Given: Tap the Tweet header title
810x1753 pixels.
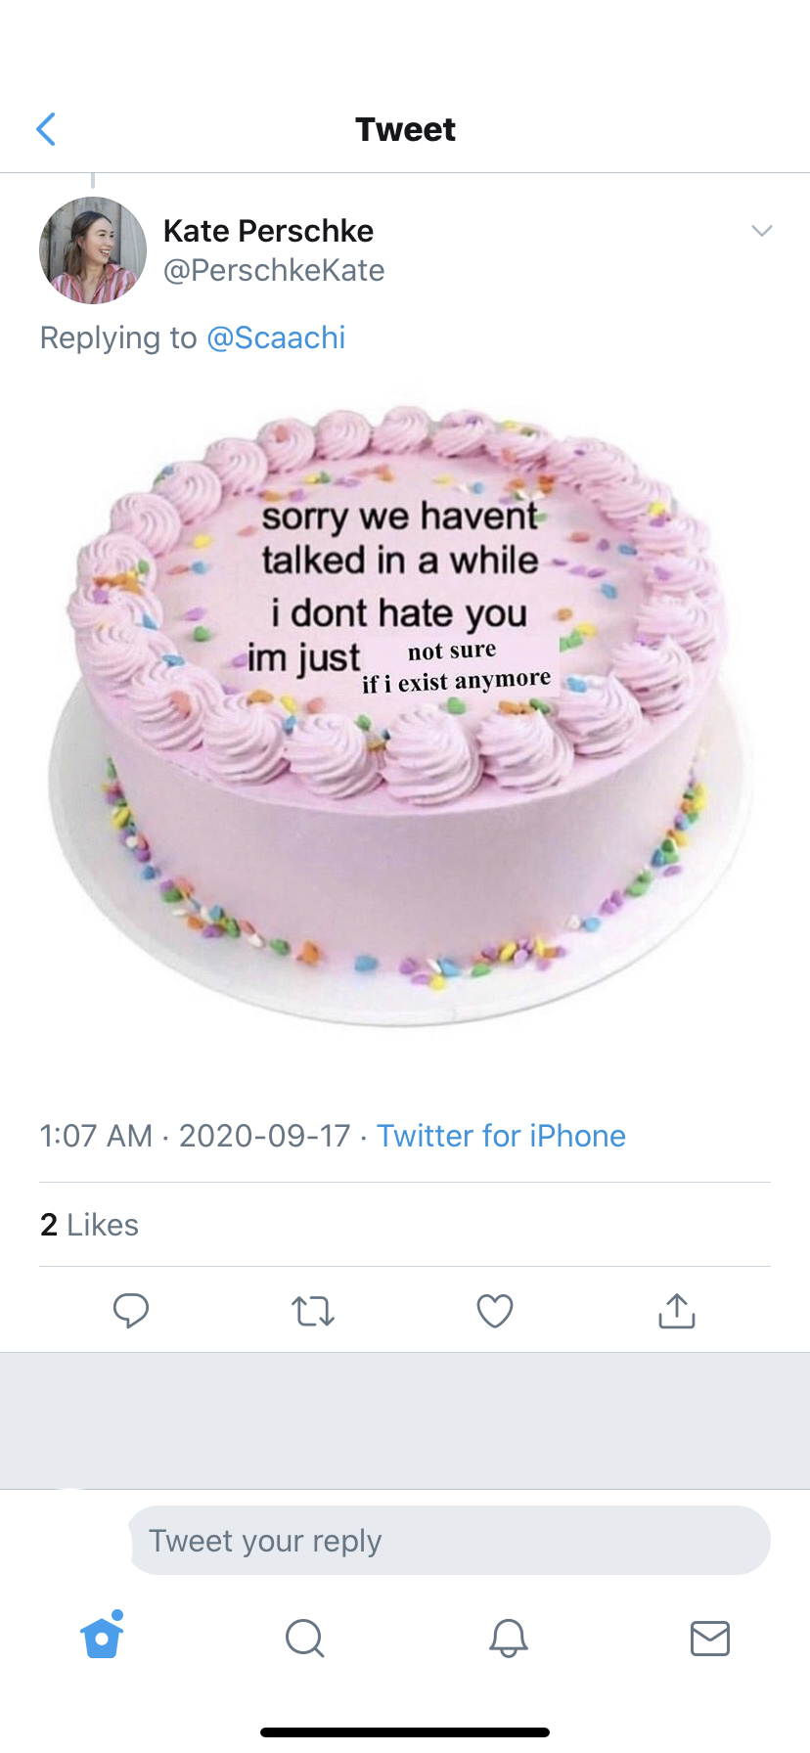Looking at the screenshot, I should [x=405, y=129].
